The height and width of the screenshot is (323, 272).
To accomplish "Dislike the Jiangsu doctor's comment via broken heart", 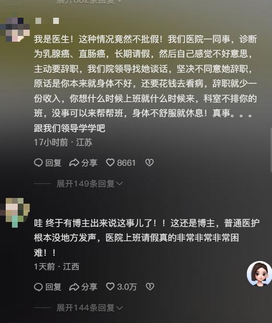I will click(x=150, y=163).
